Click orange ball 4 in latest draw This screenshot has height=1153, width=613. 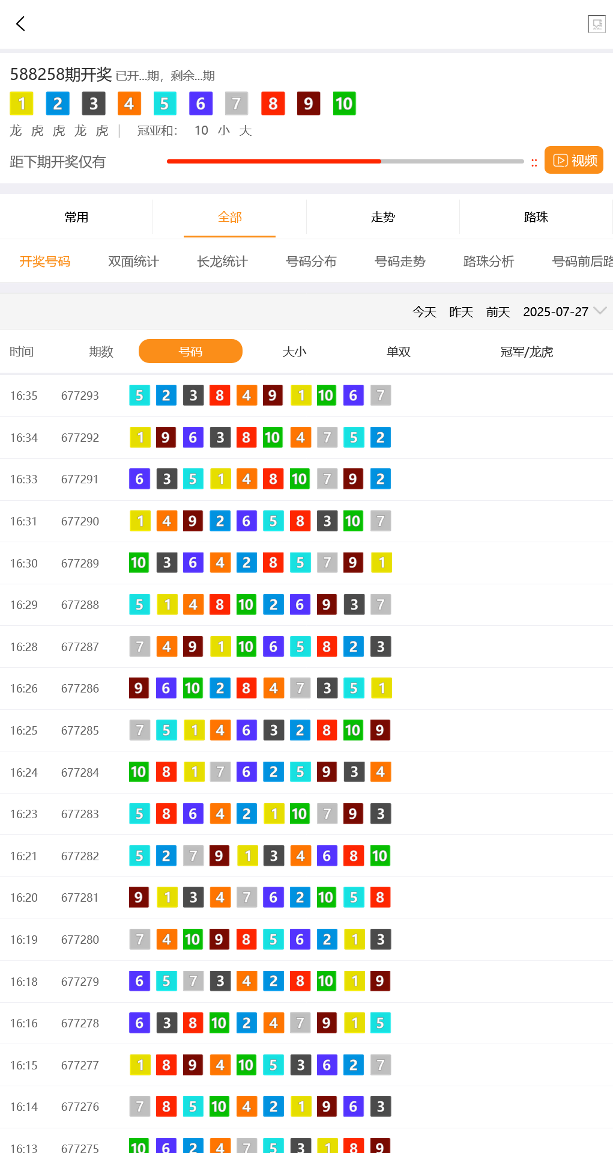[x=129, y=103]
